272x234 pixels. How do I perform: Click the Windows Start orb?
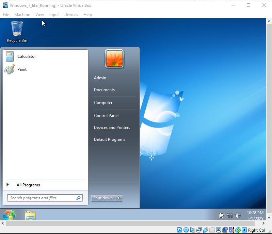pos(9,215)
